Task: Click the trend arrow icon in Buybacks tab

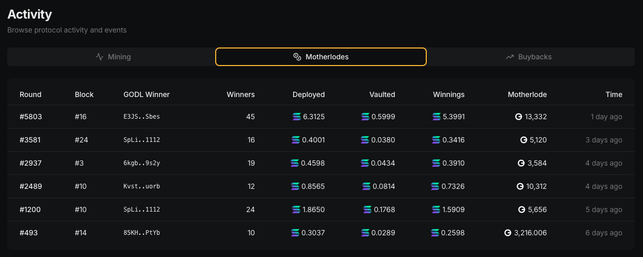Action: point(510,57)
